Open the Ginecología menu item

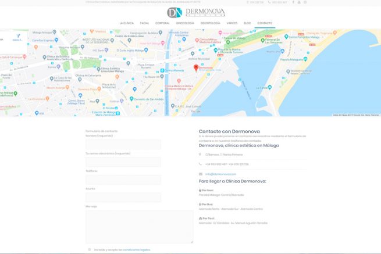(x=185, y=23)
